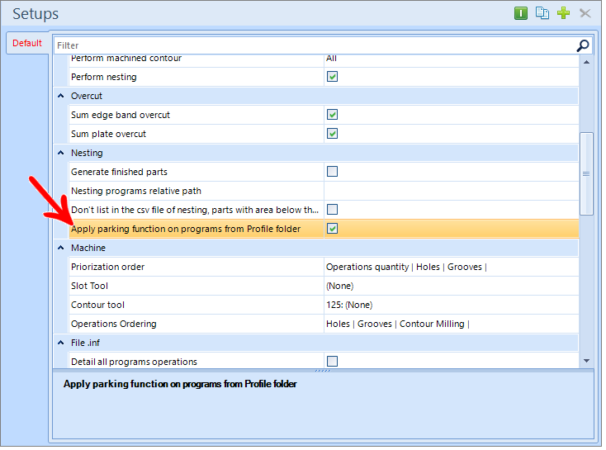Click inside the Filter input field
The height and width of the screenshot is (450, 606).
(x=317, y=45)
